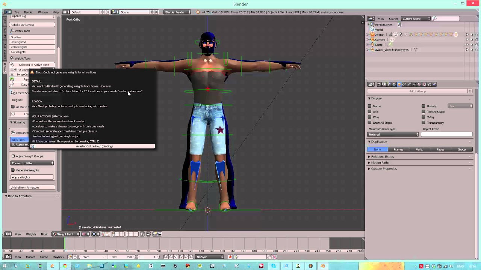Expand the Relations Extras panel

point(382,156)
